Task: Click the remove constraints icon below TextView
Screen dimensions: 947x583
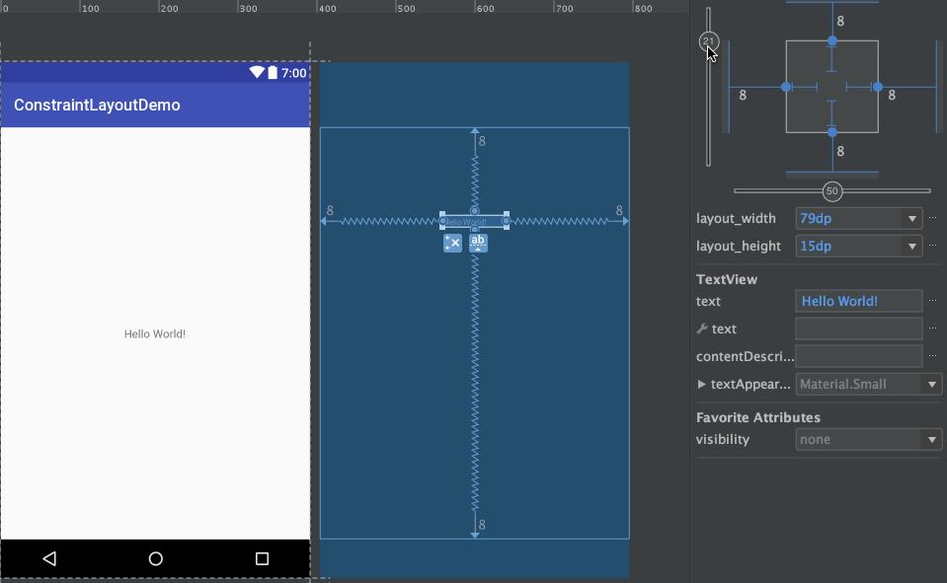Action: pyautogui.click(x=452, y=244)
